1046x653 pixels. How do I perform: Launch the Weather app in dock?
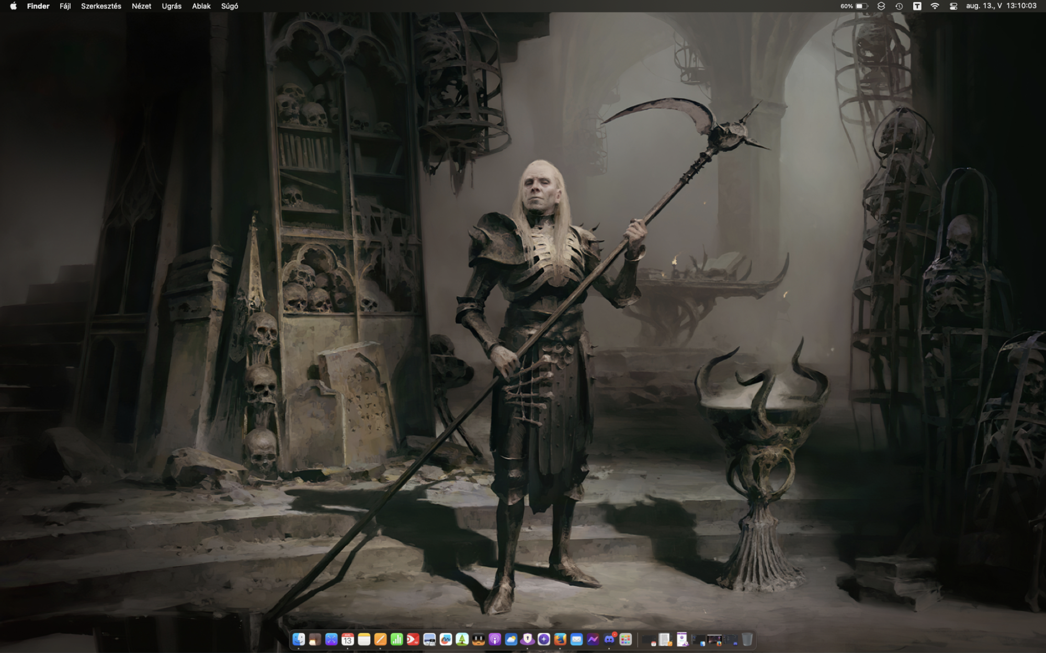pyautogui.click(x=511, y=639)
